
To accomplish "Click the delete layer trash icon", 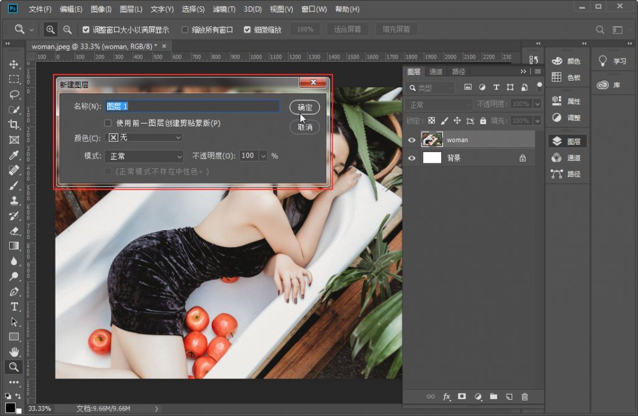I will [525, 397].
